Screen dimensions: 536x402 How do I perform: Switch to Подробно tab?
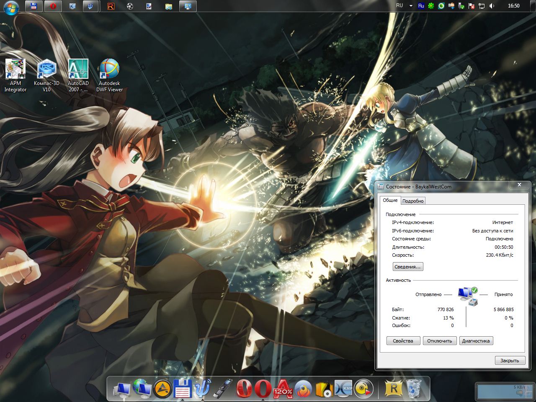(x=413, y=201)
